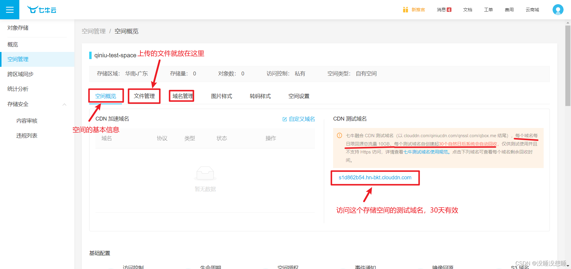The height and width of the screenshot is (269, 571).
Task: Open 云商城 in the top bar
Action: point(532,10)
